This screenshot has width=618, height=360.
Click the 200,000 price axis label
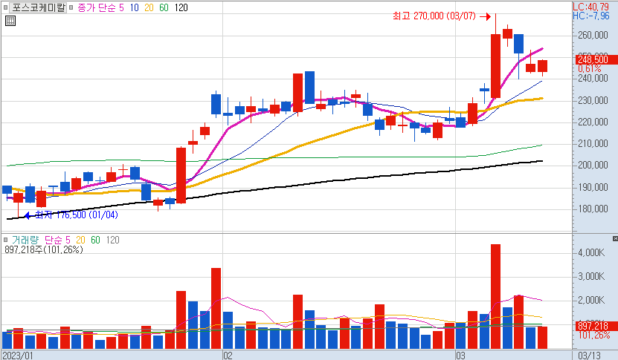(593, 166)
